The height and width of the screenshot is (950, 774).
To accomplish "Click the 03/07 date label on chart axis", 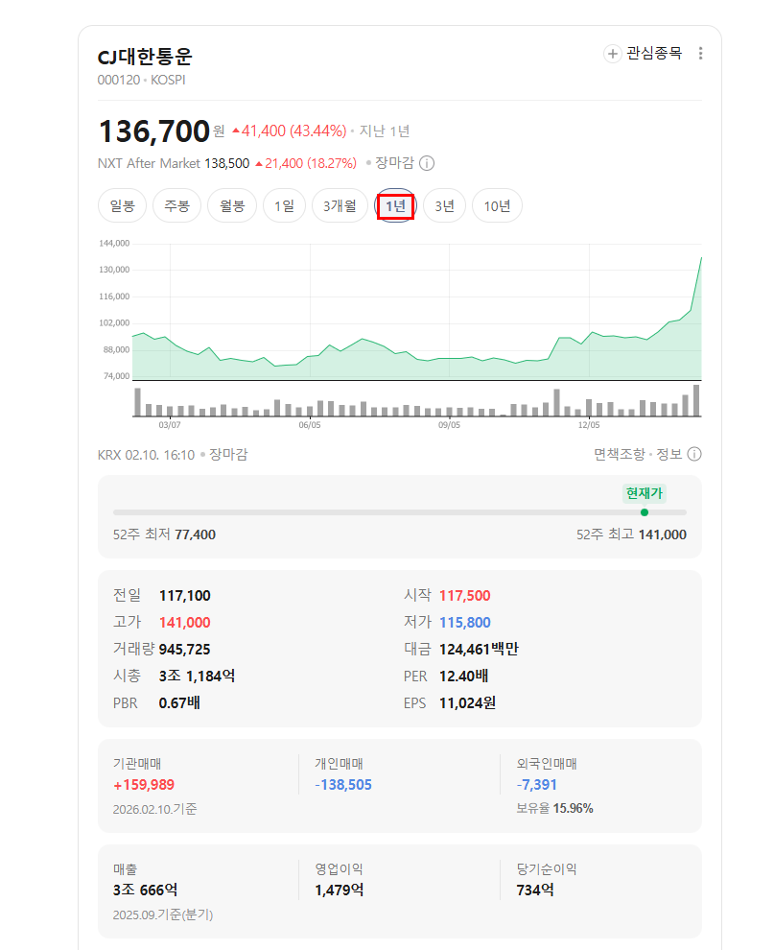I will click(170, 425).
